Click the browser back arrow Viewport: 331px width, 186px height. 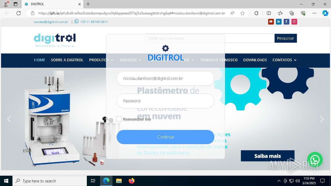coord(7,13)
